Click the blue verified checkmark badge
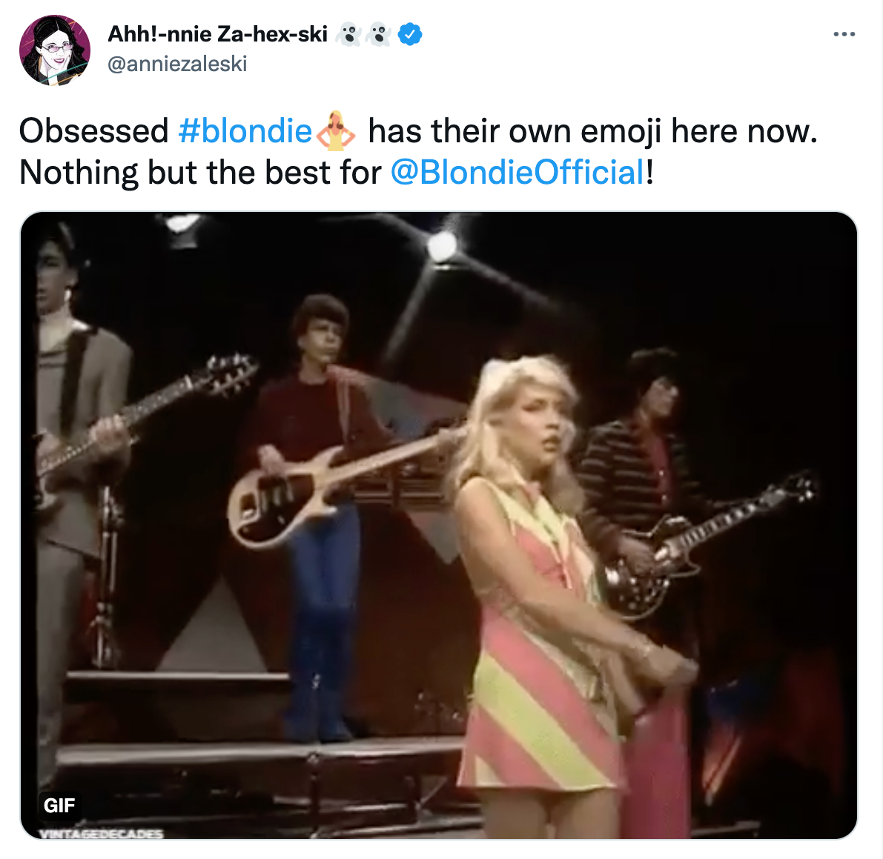The width and height of the screenshot is (883, 859). coord(410,34)
